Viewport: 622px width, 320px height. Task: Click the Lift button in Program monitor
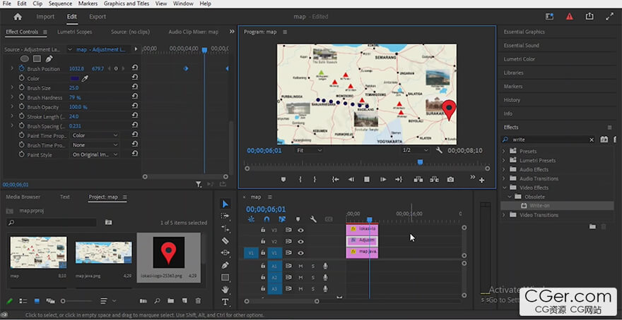[418, 180]
